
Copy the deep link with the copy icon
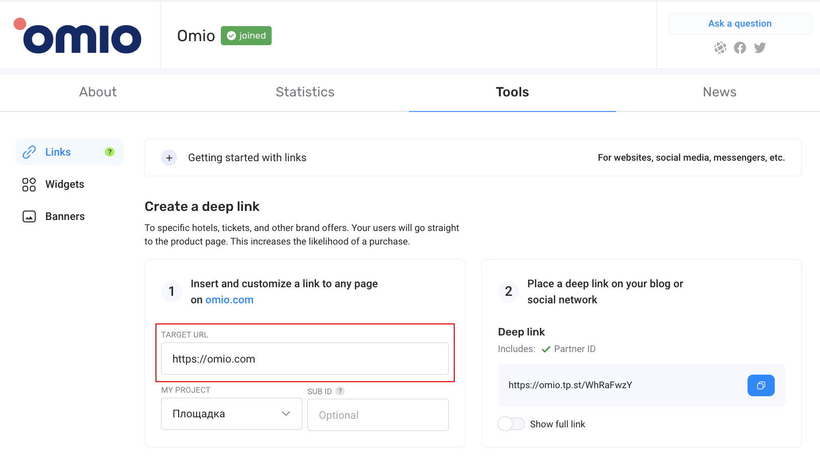tap(761, 386)
